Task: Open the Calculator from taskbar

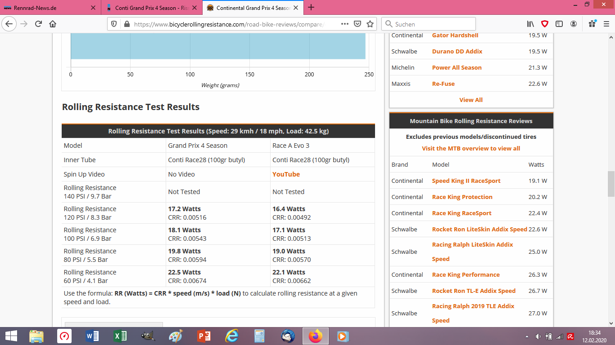Action: [x=260, y=336]
